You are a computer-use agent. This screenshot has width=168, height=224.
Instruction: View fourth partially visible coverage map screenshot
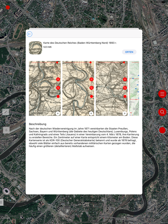coord(134,88)
